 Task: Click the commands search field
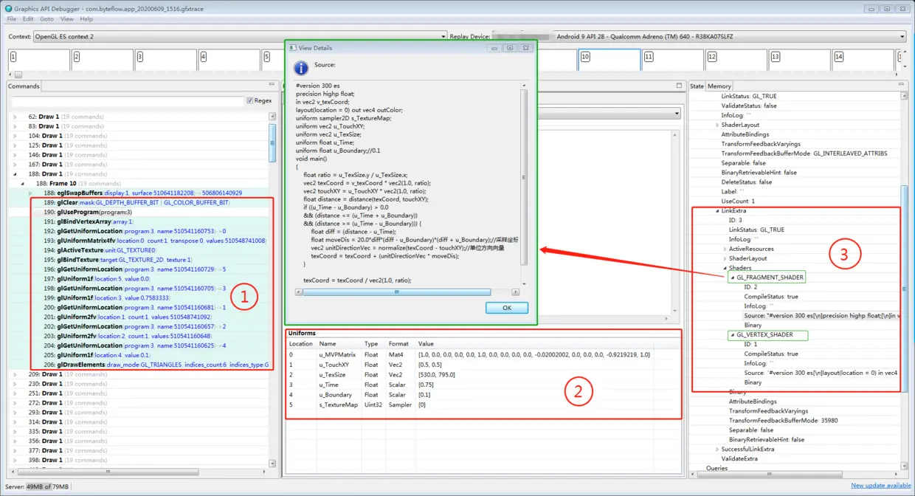pyautogui.click(x=127, y=100)
